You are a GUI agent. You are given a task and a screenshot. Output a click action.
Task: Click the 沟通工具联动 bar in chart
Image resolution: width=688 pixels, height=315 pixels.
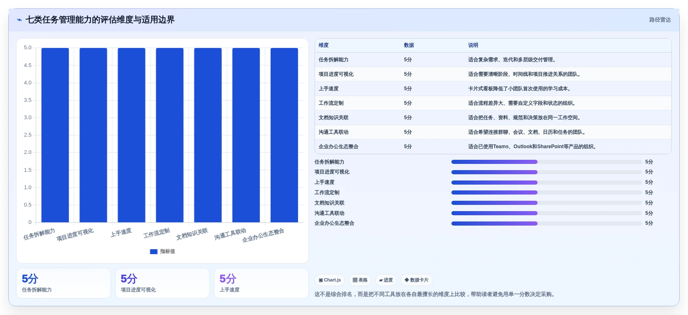[x=246, y=135]
